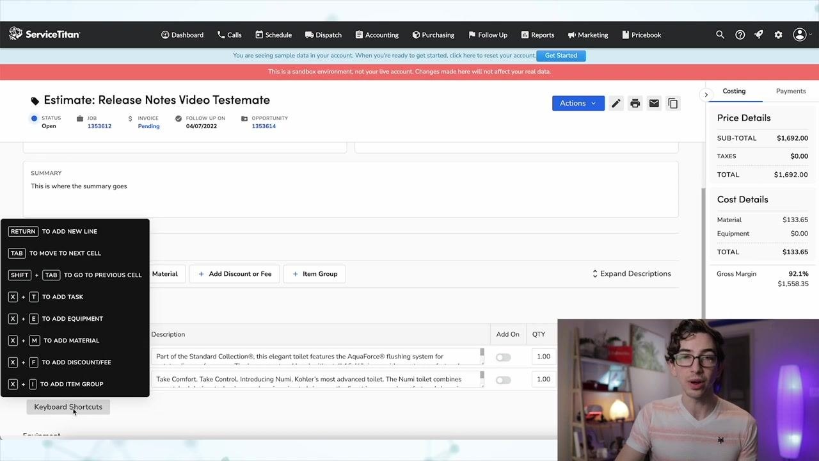Viewport: 819px width, 461px height.
Task: Edit quantity field of Standard Collection row
Action: pos(543,357)
